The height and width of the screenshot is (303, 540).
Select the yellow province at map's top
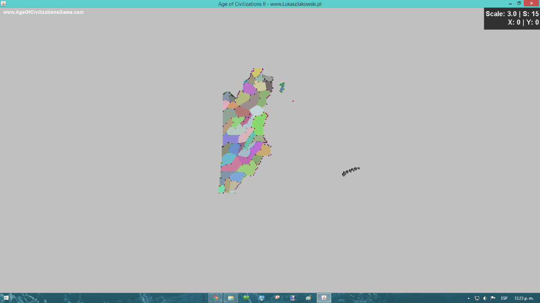click(x=257, y=73)
